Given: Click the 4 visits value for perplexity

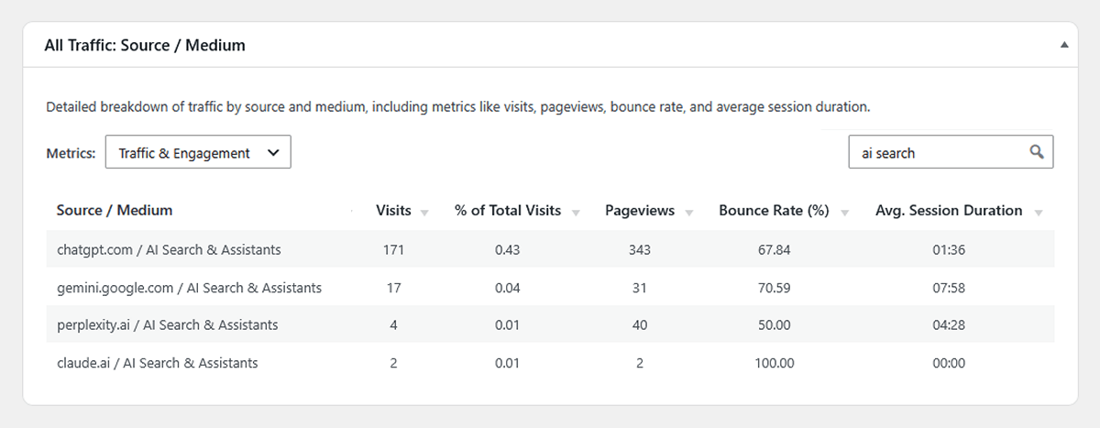Looking at the screenshot, I should 393,325.
